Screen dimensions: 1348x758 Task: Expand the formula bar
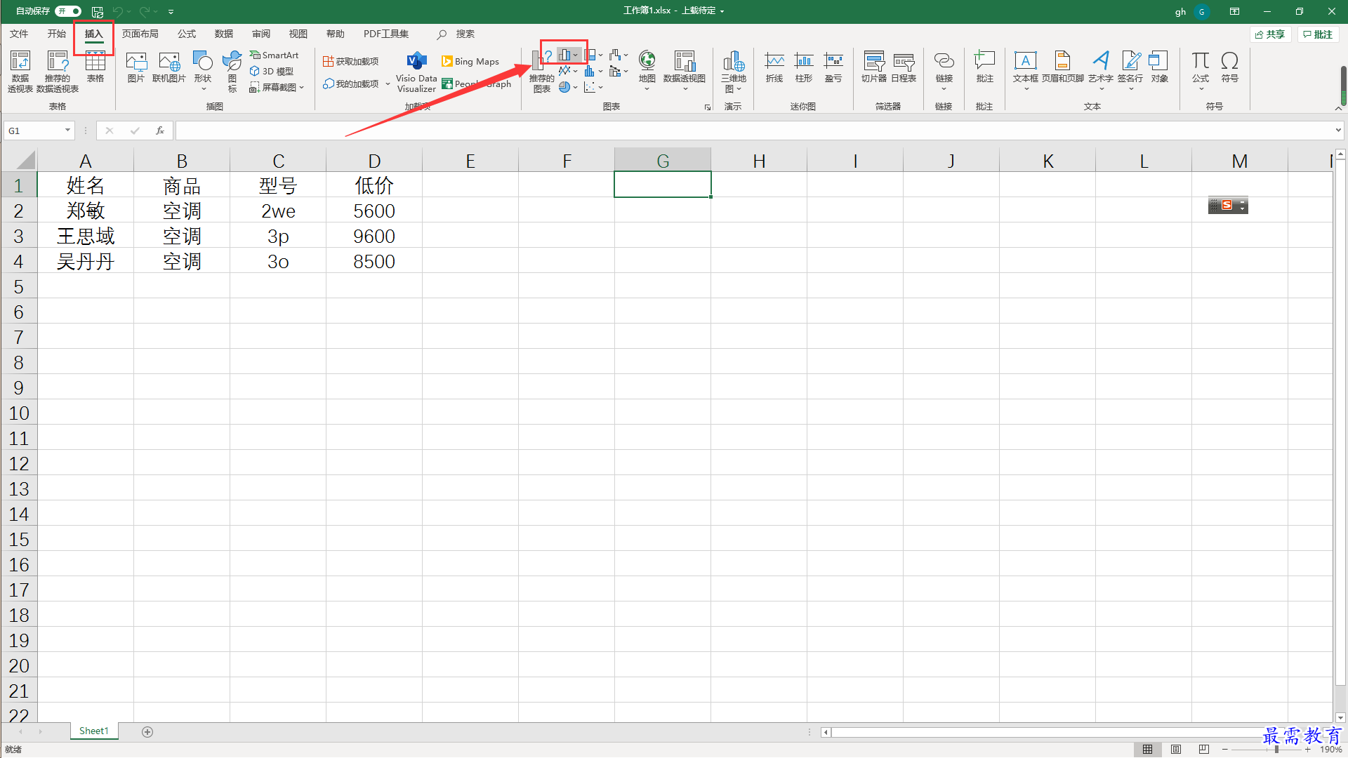pyautogui.click(x=1338, y=131)
